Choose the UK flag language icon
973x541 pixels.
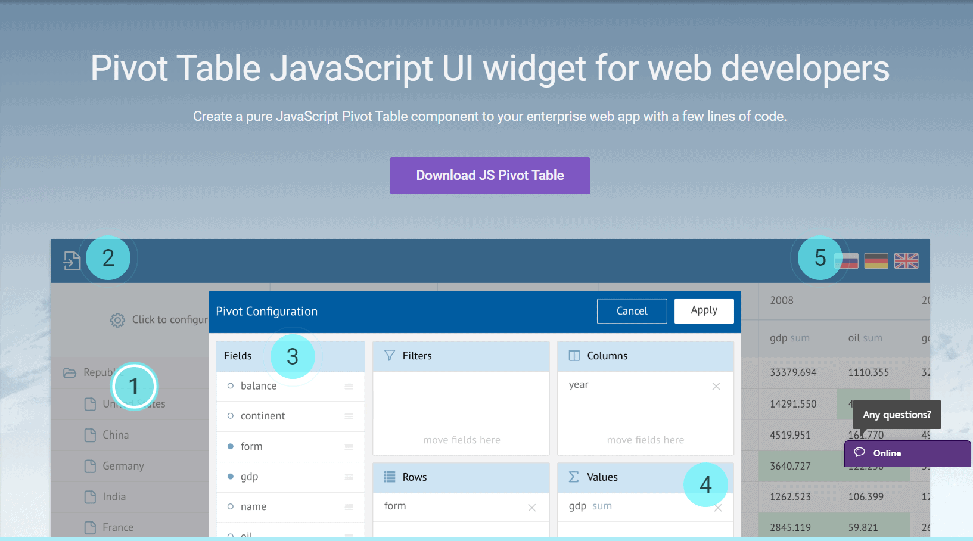pyautogui.click(x=906, y=261)
